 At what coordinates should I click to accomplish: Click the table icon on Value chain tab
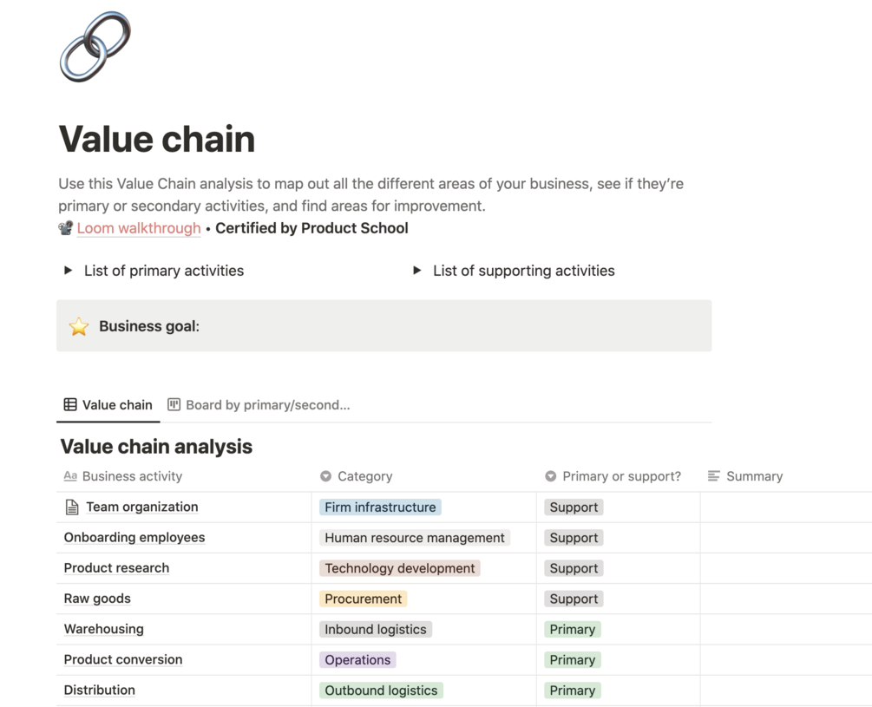point(70,404)
